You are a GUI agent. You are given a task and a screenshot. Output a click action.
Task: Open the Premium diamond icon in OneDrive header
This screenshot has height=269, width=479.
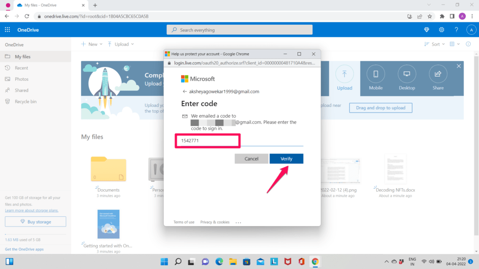pos(426,29)
